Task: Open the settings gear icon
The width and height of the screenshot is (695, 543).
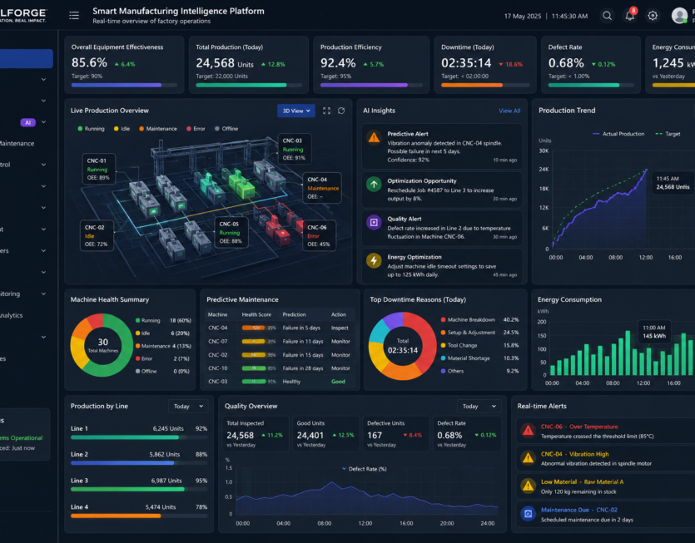Action: pyautogui.click(x=653, y=16)
